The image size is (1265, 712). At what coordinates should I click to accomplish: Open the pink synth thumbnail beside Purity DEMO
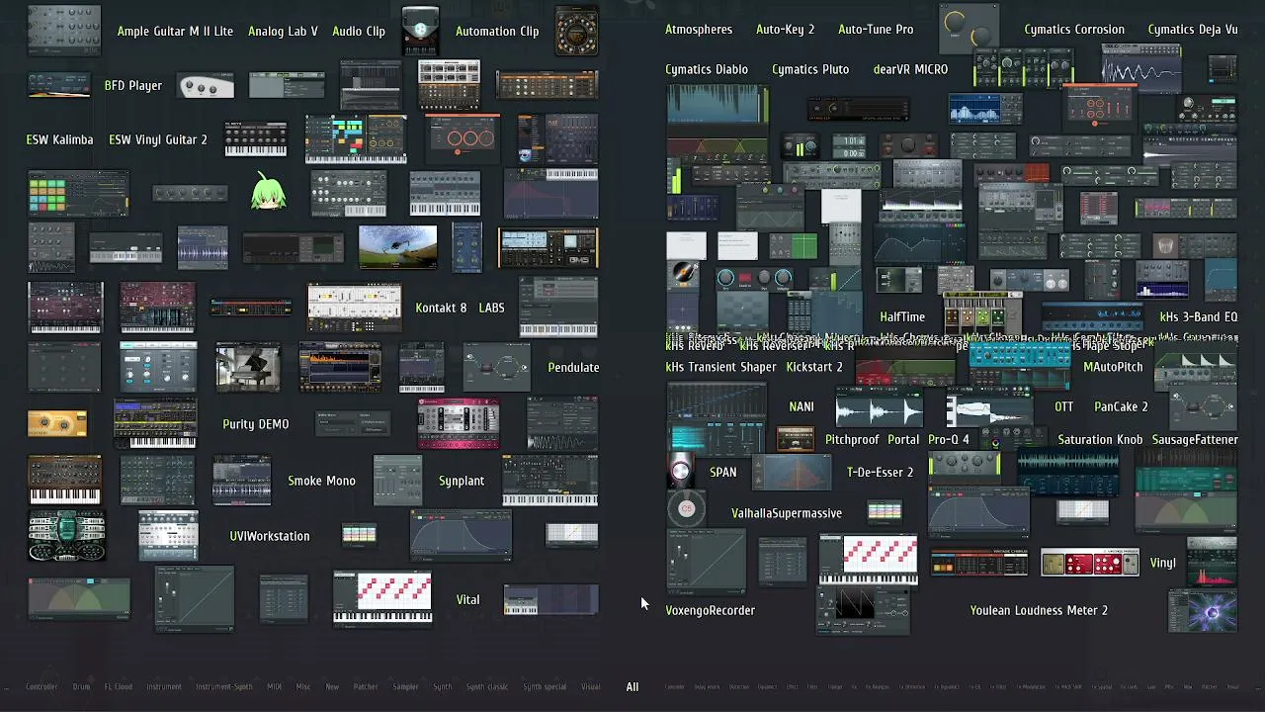click(x=459, y=423)
